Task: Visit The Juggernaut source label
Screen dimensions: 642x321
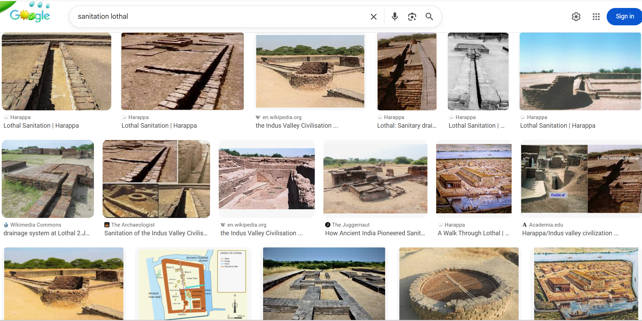Action: coord(351,225)
